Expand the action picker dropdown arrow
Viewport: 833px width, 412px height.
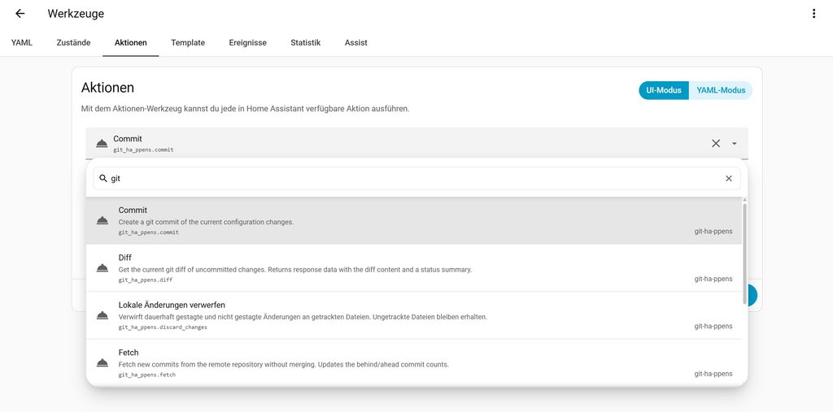(735, 143)
